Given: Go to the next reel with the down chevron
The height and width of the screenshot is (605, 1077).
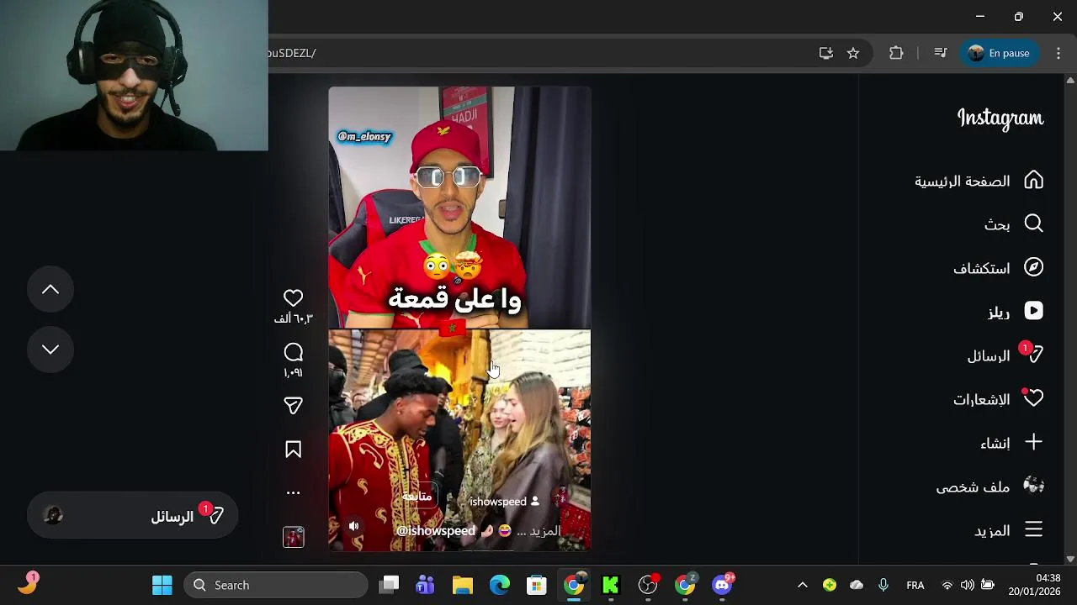Looking at the screenshot, I should point(50,350).
